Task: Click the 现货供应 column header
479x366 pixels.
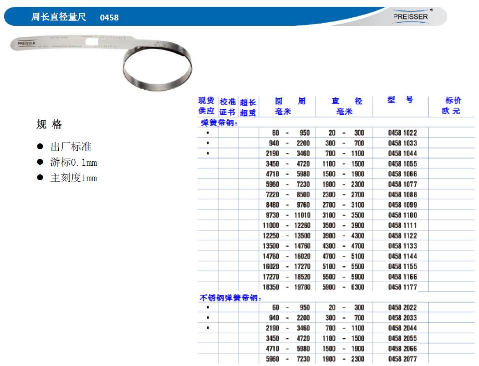Action: (206, 106)
